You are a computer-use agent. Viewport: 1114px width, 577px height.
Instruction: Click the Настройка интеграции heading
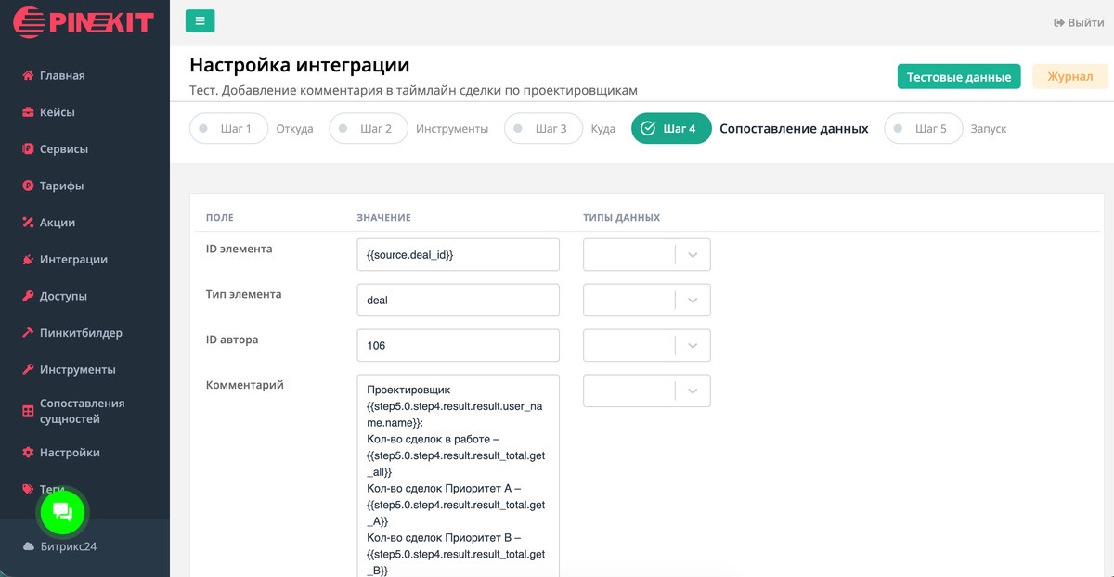click(299, 65)
